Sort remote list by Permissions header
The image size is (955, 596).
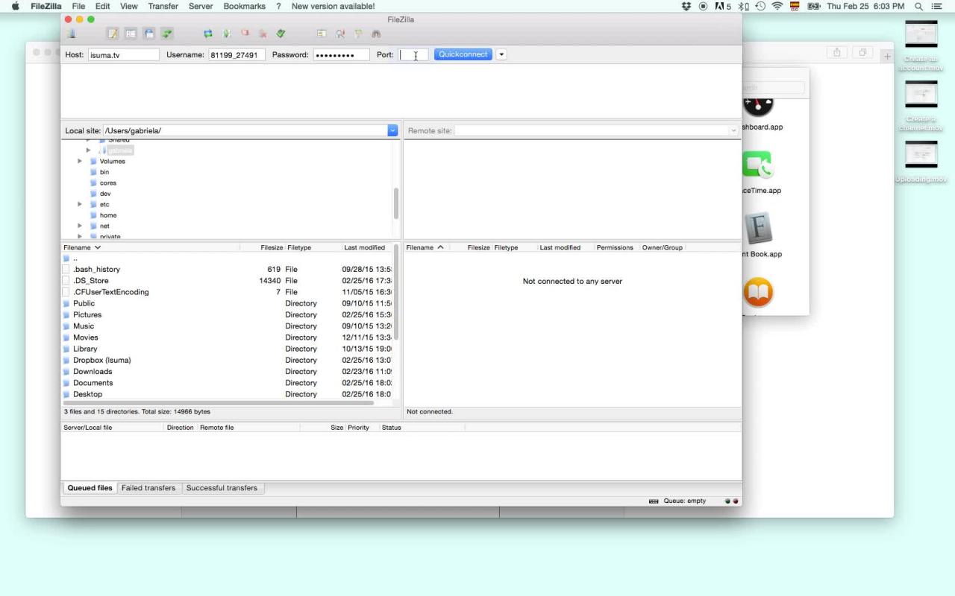click(615, 247)
